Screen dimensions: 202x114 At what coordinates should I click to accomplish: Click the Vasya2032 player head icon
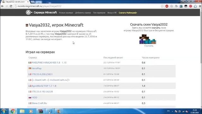[x=27, y=25]
